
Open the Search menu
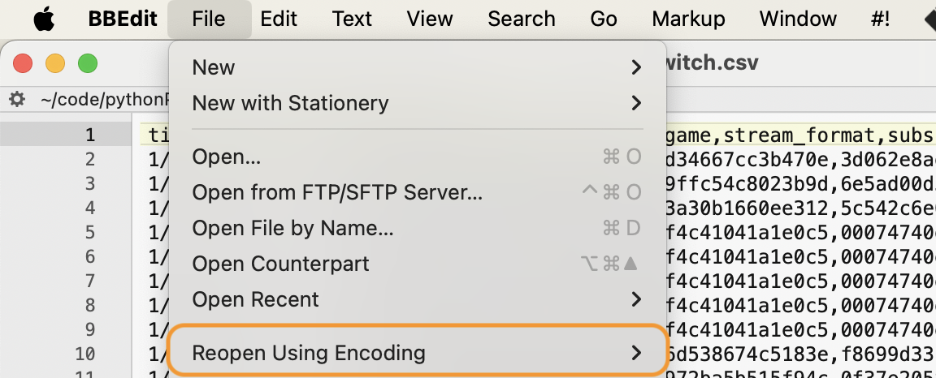[522, 19]
